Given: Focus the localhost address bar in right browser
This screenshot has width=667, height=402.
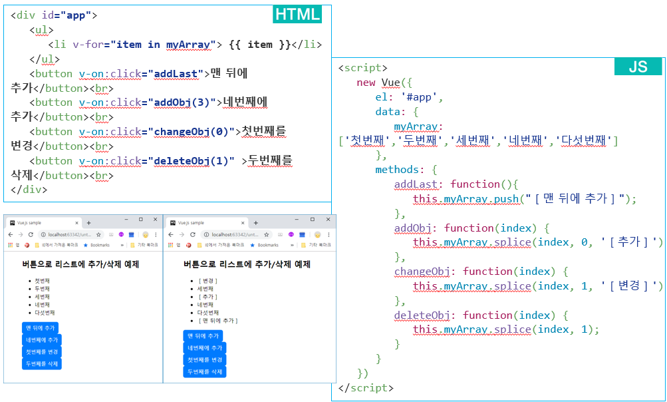Looking at the screenshot, I should [x=237, y=235].
